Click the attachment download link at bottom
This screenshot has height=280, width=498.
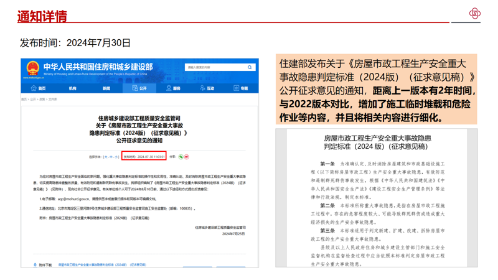(x=103, y=264)
